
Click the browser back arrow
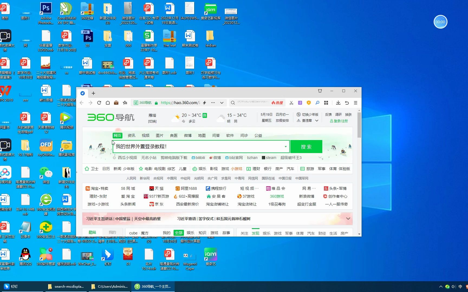82,103
